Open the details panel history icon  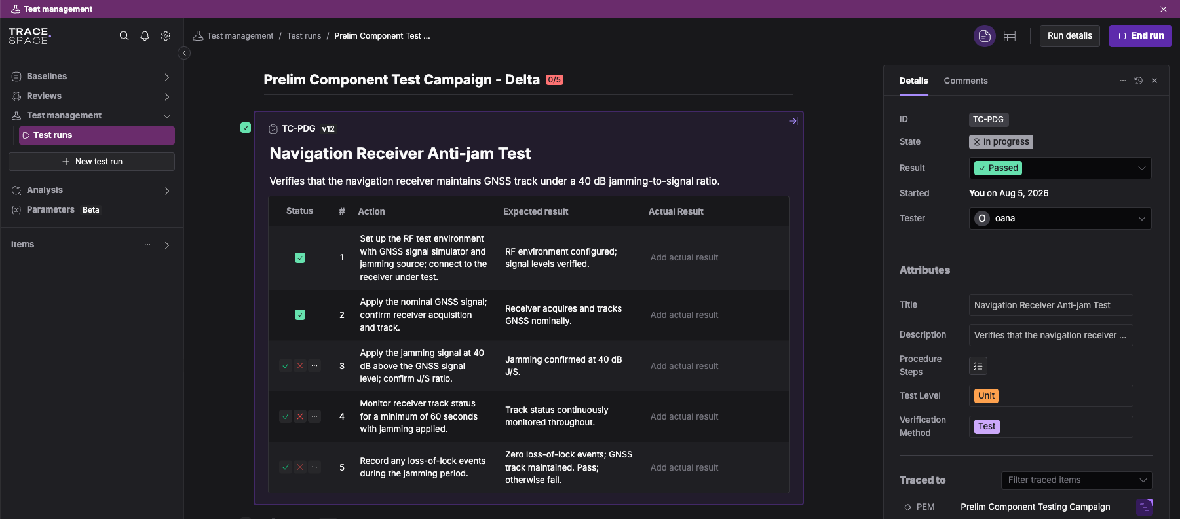pos(1139,81)
